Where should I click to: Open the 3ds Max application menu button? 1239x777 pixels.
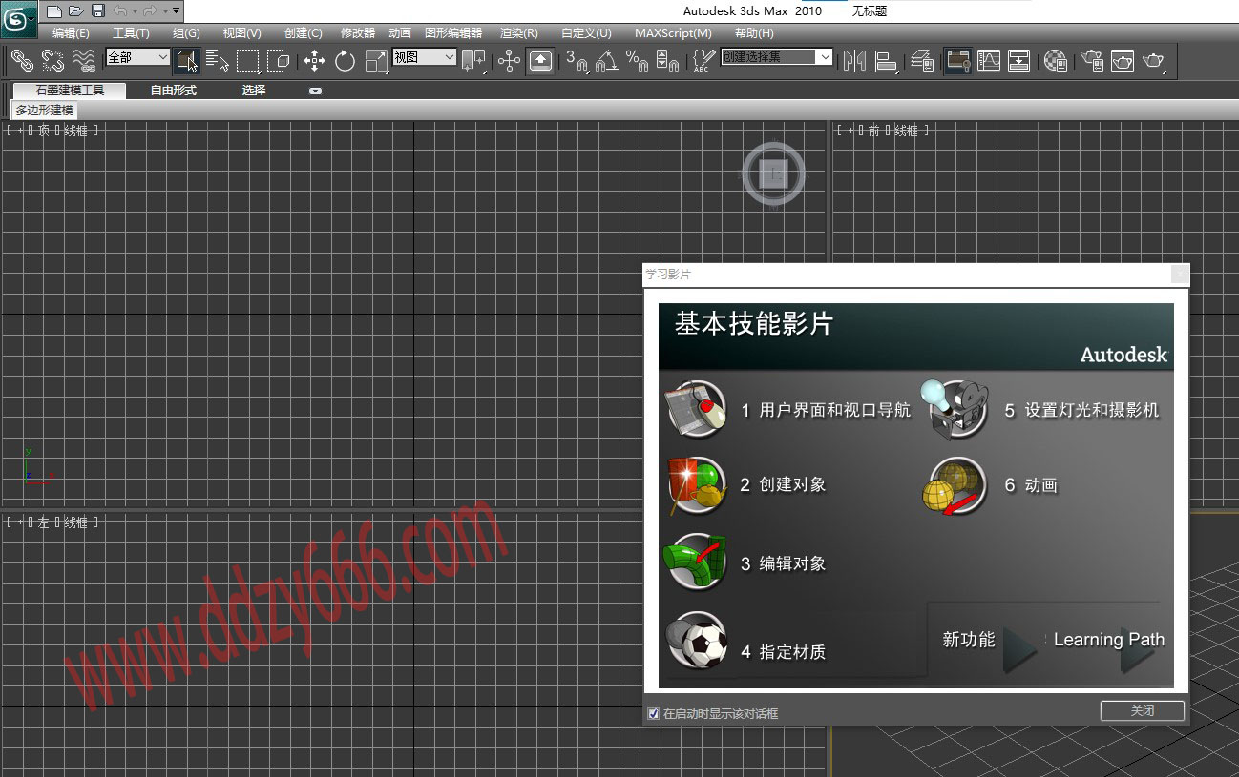(17, 20)
